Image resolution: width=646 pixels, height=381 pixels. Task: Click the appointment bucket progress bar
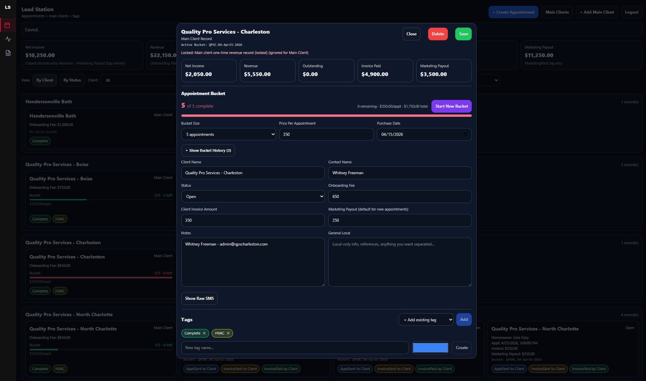[x=326, y=116]
